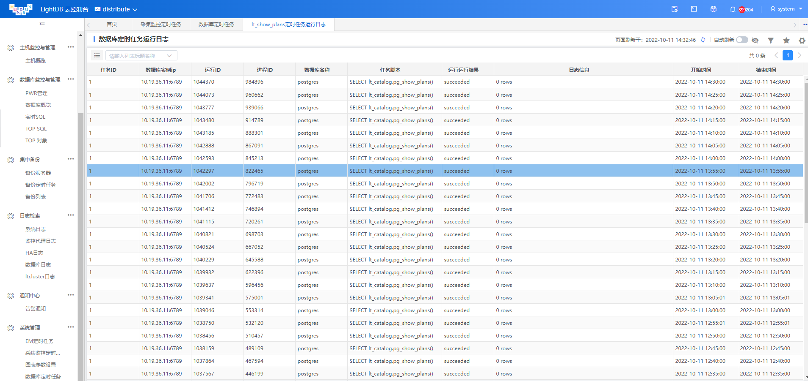Open the 主机监控与管理 more options
This screenshot has width=808, height=381.
[71, 47]
